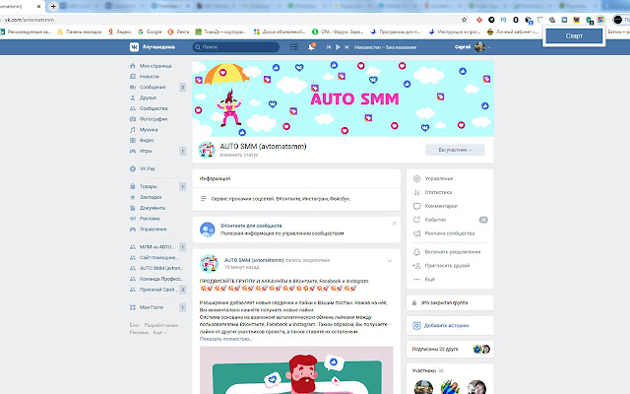Click the VK logo in the header
The height and width of the screenshot is (394, 630).
(x=134, y=47)
